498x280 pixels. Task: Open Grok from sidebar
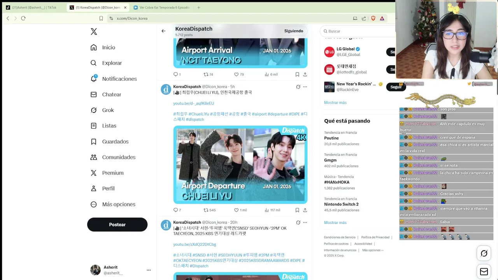(x=102, y=110)
